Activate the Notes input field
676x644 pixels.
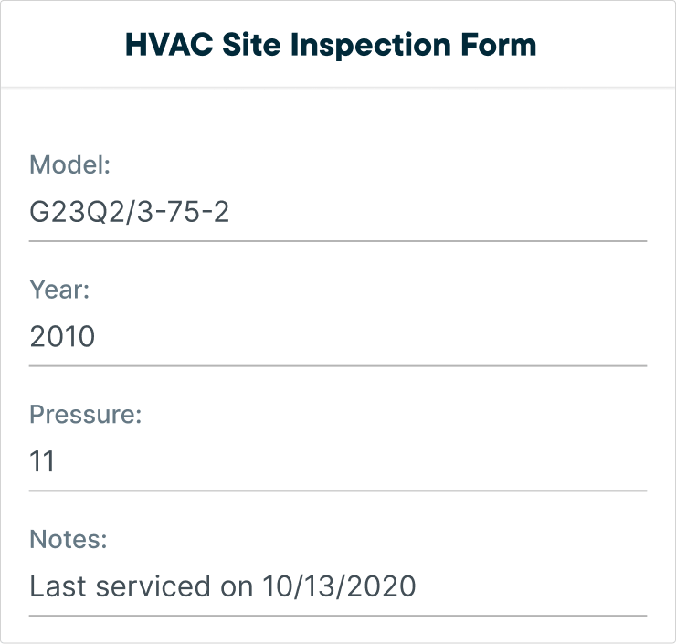[338, 586]
